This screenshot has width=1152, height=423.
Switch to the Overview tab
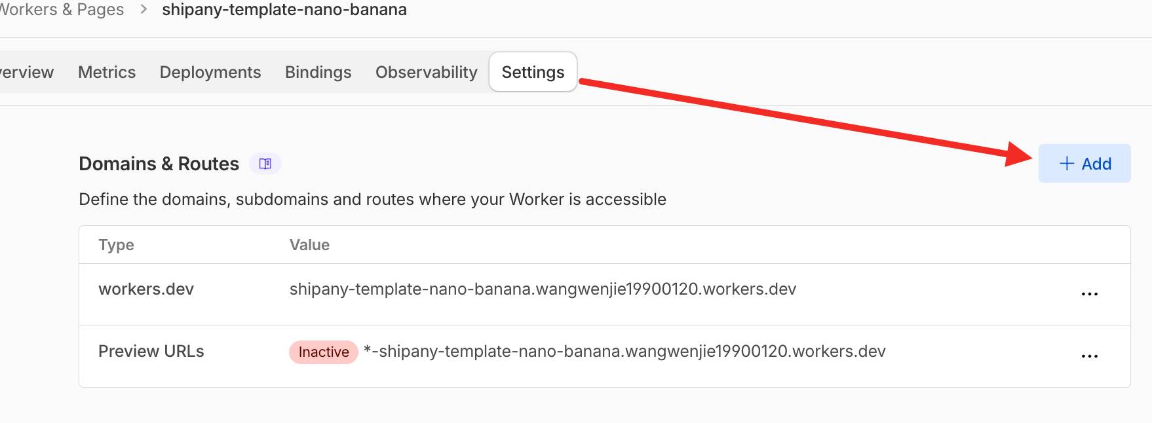pyautogui.click(x=26, y=72)
